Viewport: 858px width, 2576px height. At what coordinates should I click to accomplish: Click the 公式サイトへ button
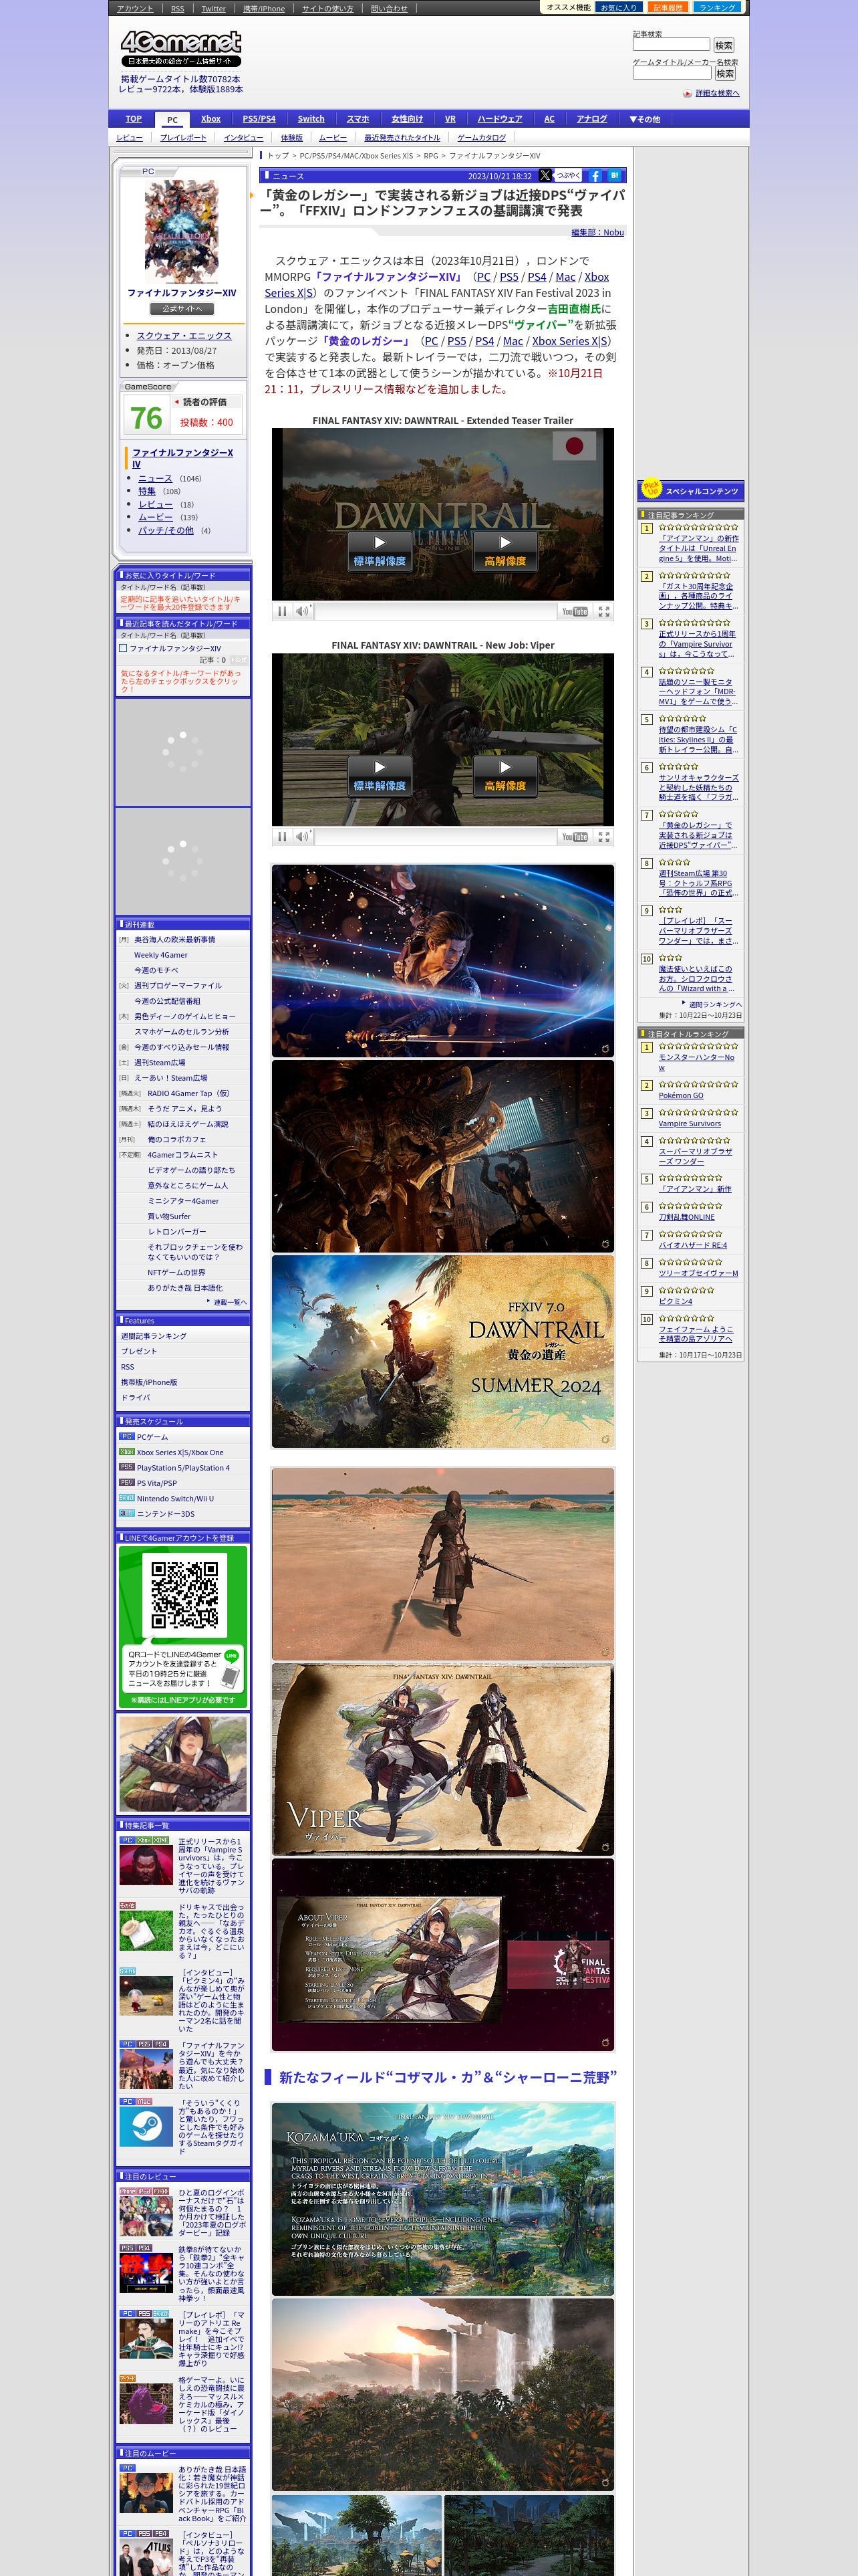tap(183, 309)
